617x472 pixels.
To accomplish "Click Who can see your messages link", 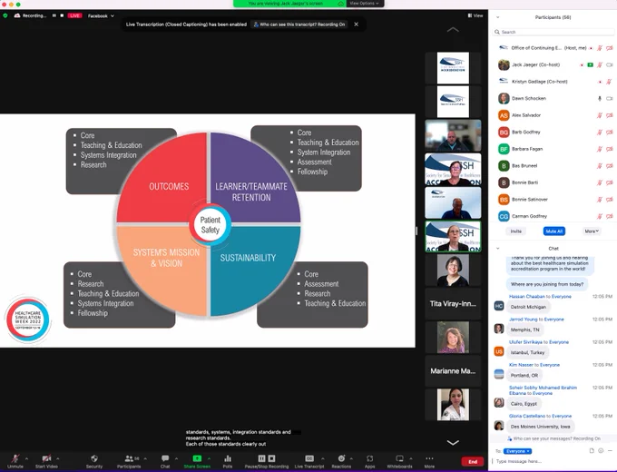I will point(553,438).
